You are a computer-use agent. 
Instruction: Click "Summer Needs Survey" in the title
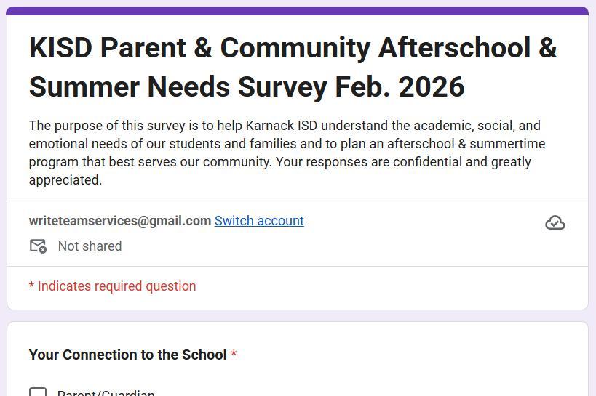(x=178, y=87)
